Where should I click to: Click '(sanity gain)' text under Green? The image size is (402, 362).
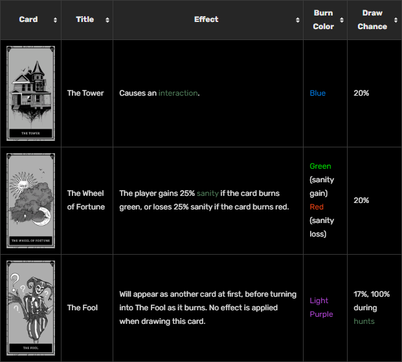tap(322, 186)
